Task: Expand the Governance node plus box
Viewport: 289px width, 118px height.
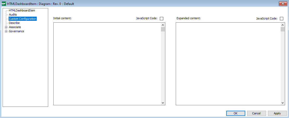Action: pyautogui.click(x=6, y=31)
